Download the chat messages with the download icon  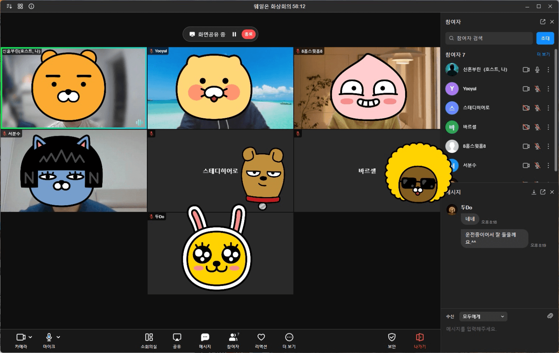click(534, 192)
